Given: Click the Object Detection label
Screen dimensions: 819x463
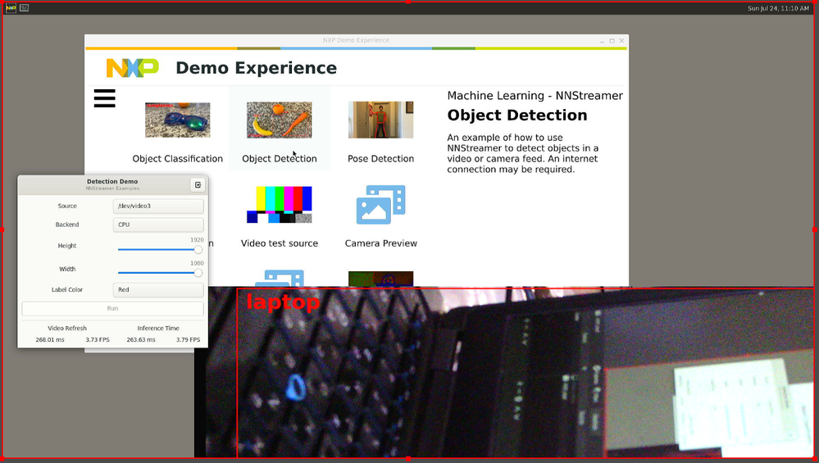Looking at the screenshot, I should pos(280,159).
